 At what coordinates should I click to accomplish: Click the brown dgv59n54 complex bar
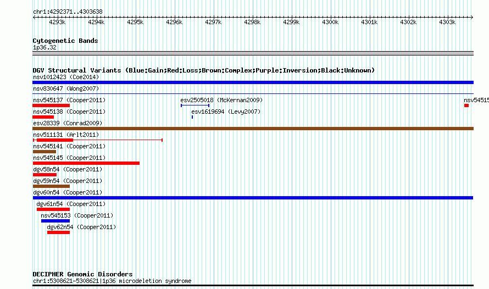click(51, 186)
